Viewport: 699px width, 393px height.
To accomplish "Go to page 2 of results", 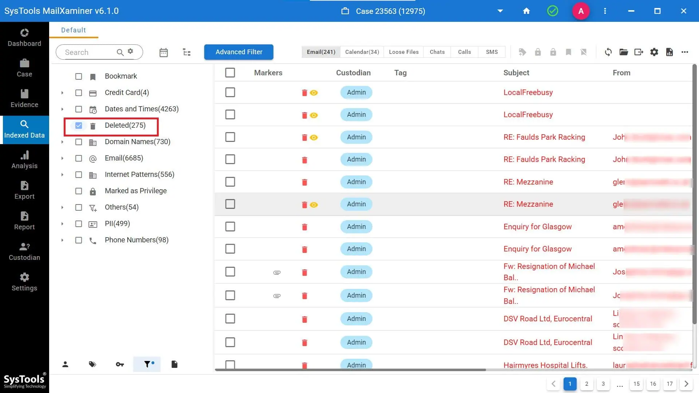I will coord(587,384).
